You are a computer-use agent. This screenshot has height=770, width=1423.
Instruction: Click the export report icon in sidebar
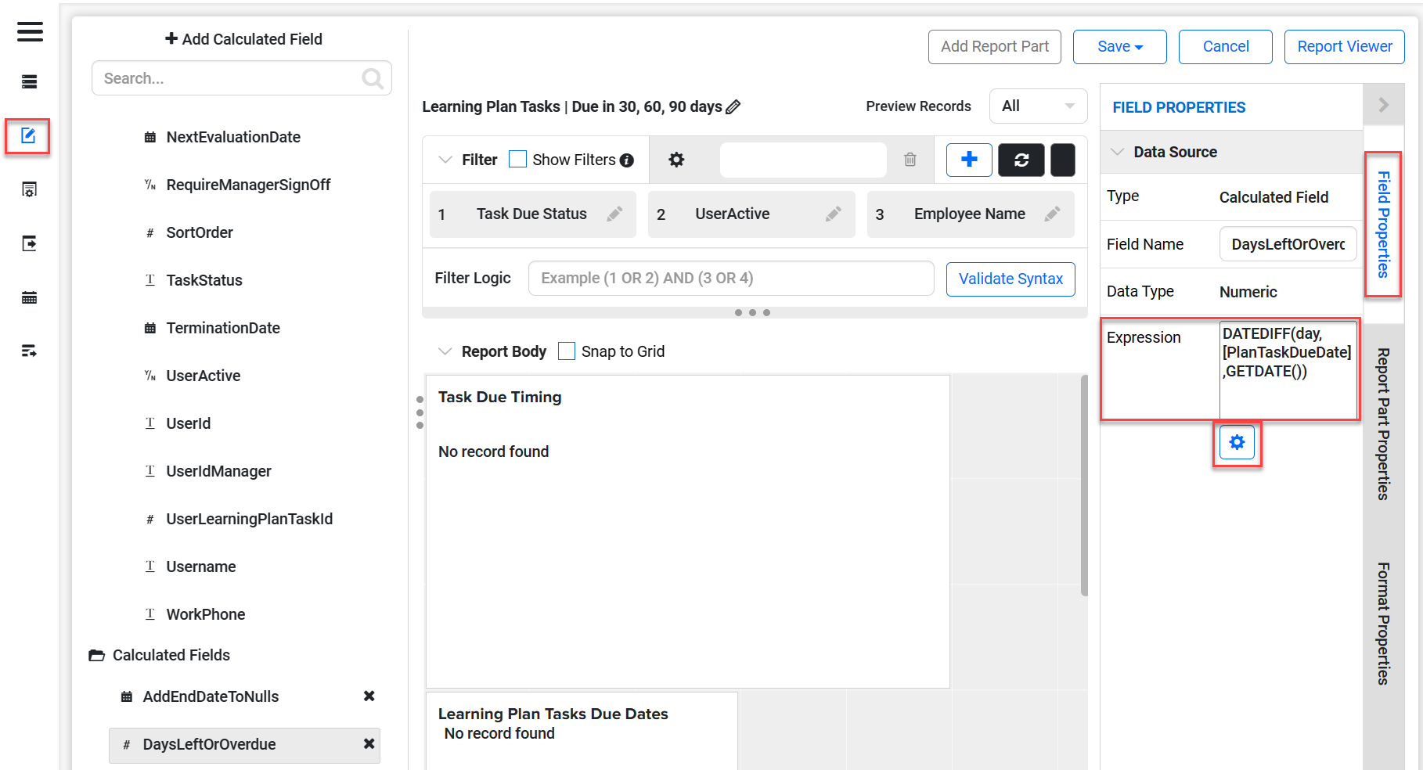click(29, 243)
